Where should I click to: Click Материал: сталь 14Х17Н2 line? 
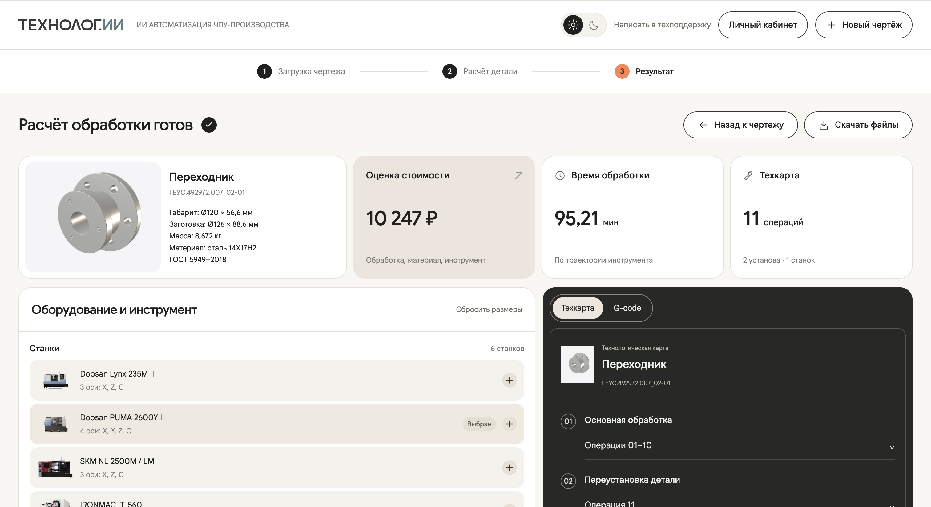pyautogui.click(x=212, y=248)
